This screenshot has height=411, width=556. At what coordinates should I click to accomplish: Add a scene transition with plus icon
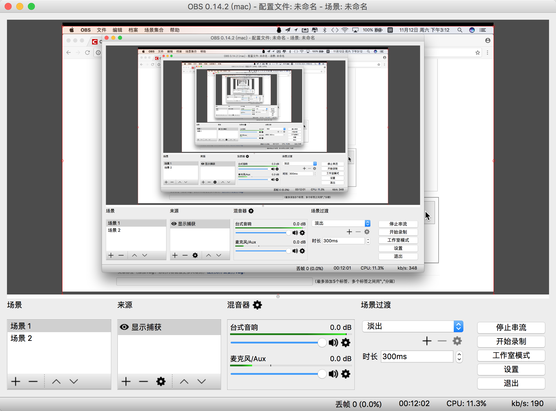pyautogui.click(x=427, y=341)
